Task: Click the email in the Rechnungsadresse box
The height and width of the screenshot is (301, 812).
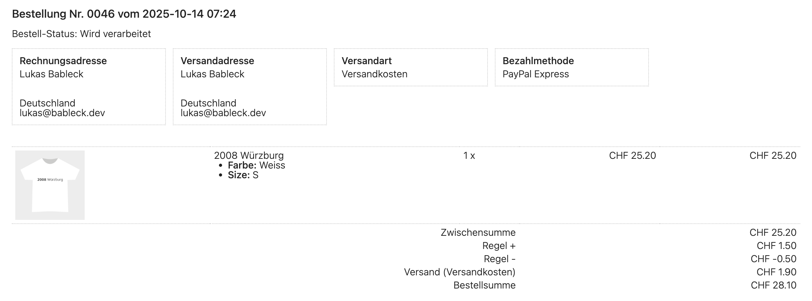Action: pos(62,113)
